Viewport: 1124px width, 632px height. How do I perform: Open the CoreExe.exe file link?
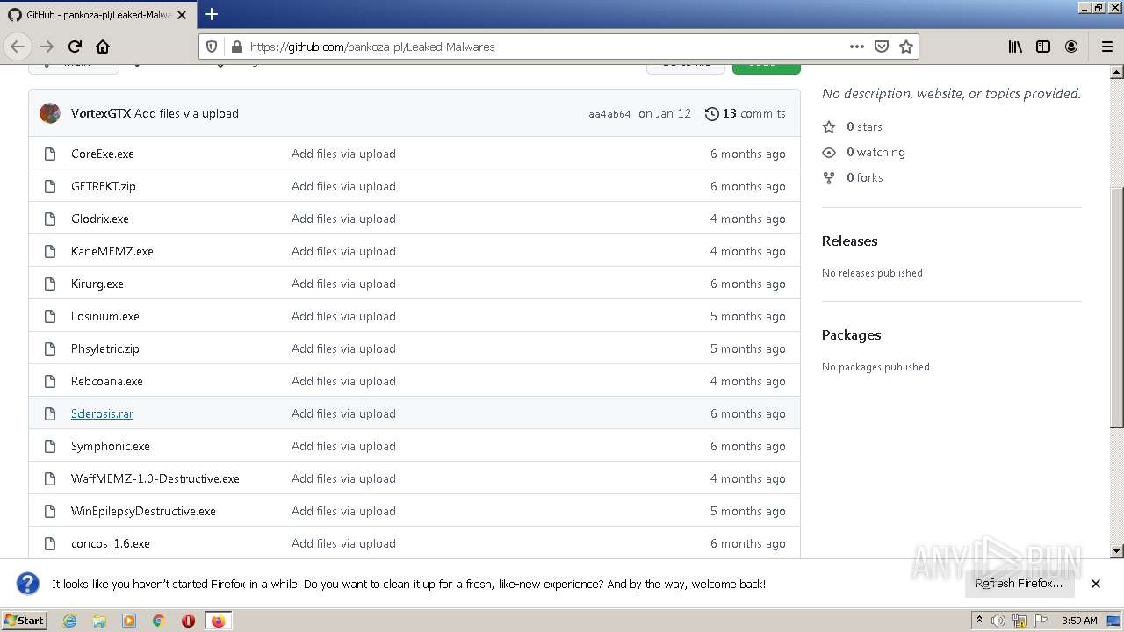[x=103, y=154]
